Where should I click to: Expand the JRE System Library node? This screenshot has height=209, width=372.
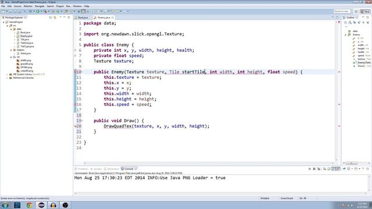[8, 74]
